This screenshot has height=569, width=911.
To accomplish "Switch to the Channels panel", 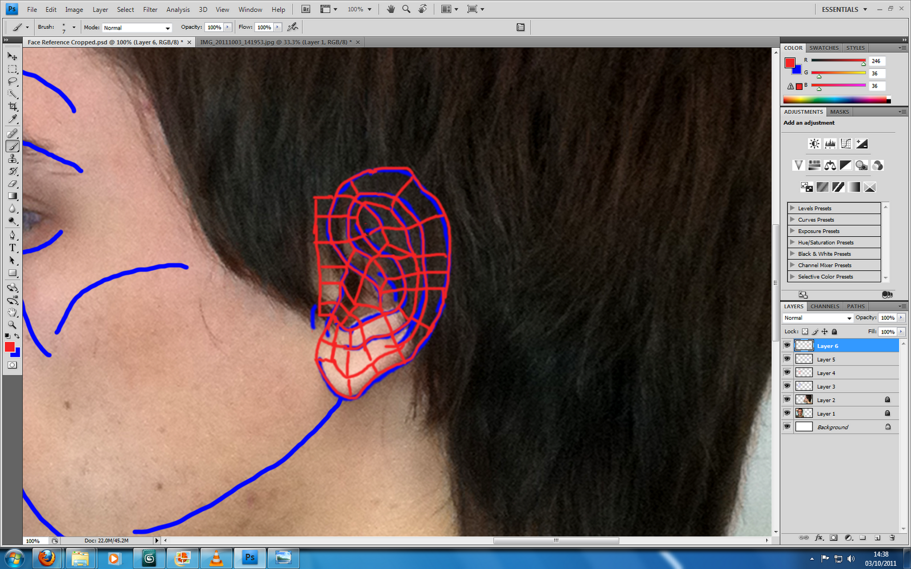I will click(824, 306).
